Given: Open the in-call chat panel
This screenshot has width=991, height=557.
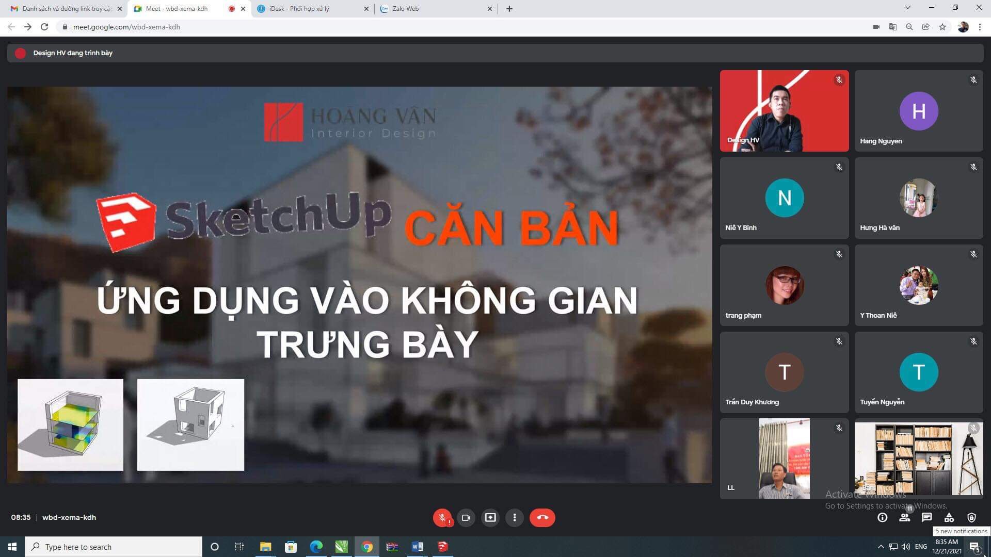Looking at the screenshot, I should (x=926, y=518).
